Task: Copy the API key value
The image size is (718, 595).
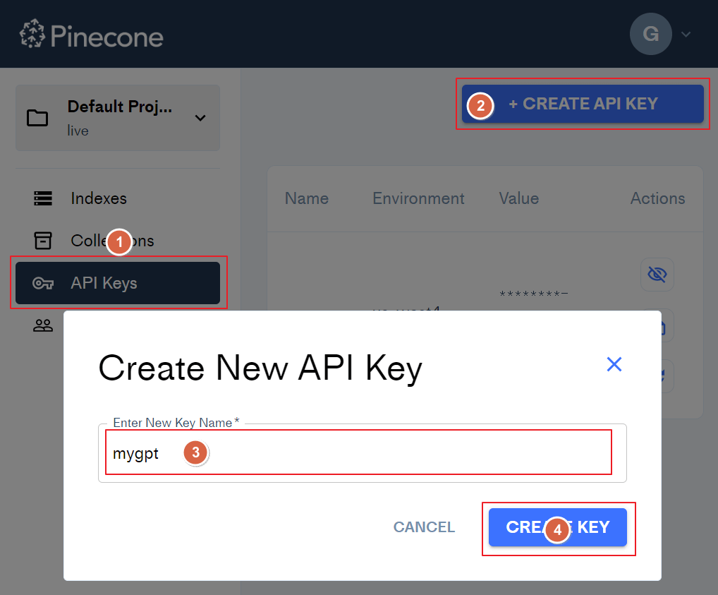Action: pyautogui.click(x=657, y=325)
